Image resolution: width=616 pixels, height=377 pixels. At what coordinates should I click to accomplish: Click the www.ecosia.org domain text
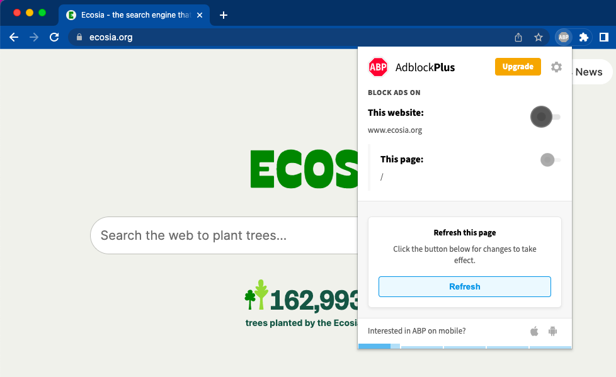coord(395,130)
